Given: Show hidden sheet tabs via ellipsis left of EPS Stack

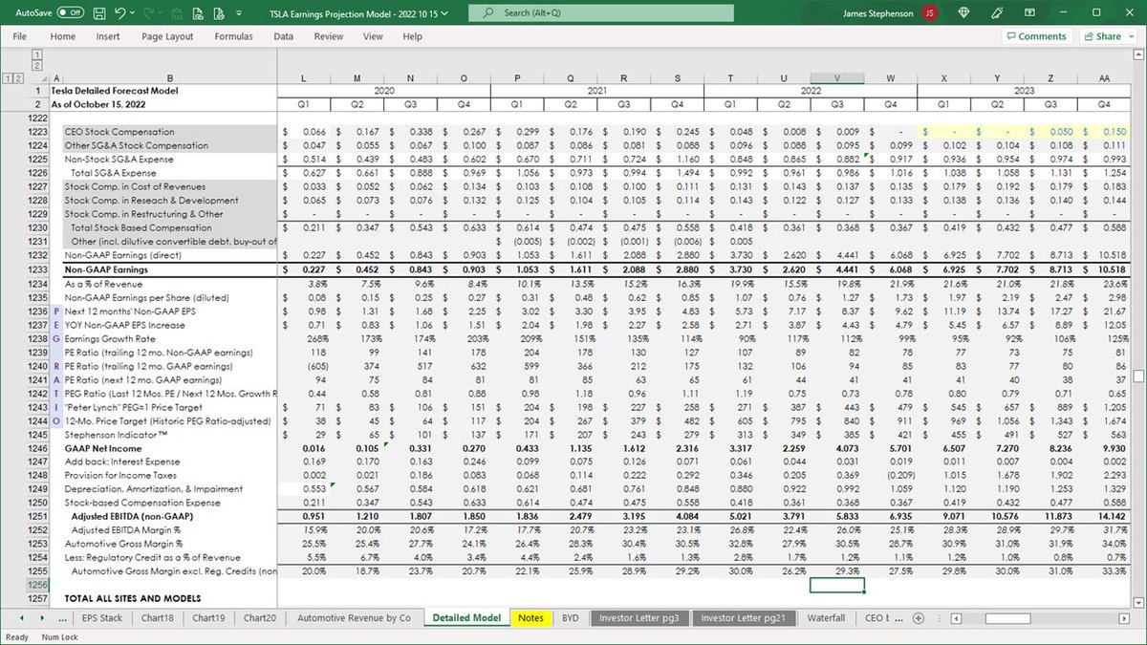Looking at the screenshot, I should point(64,618).
